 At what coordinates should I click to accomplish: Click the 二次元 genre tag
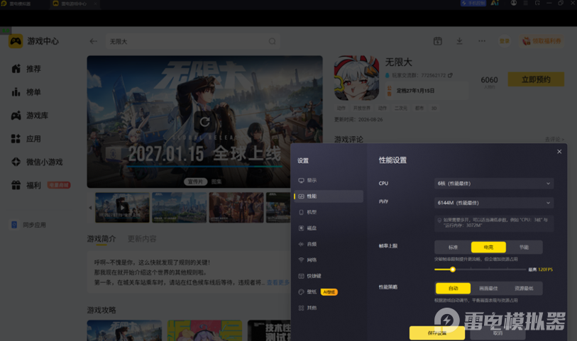pyautogui.click(x=401, y=108)
